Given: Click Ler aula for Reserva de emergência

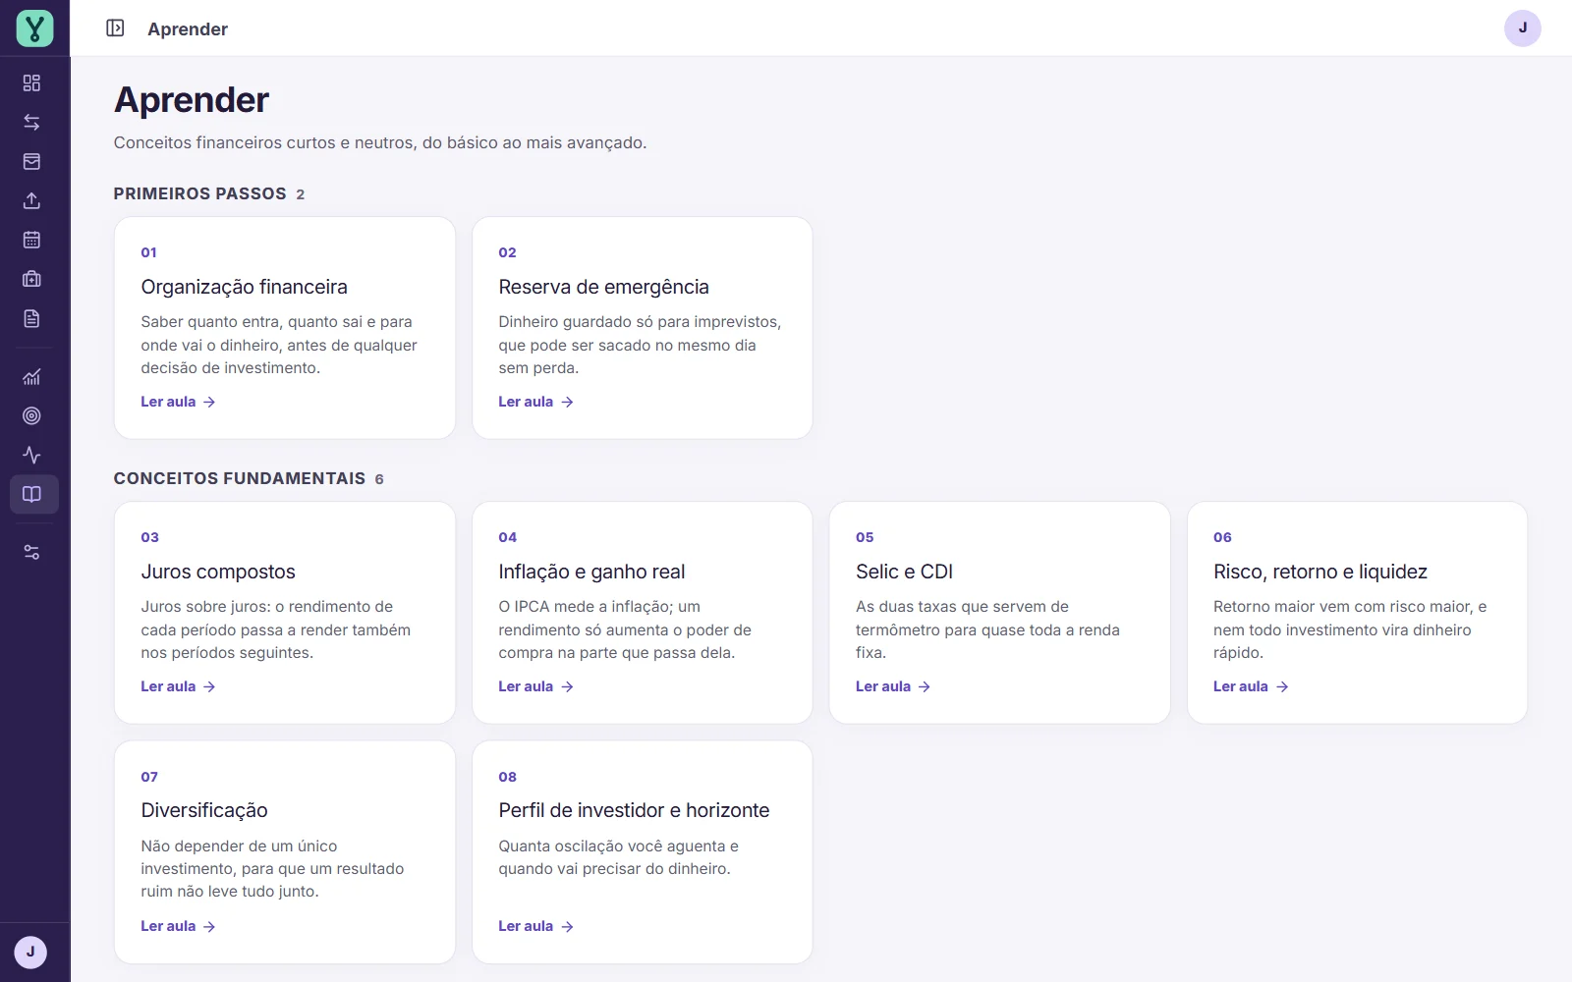Looking at the screenshot, I should pos(535,402).
